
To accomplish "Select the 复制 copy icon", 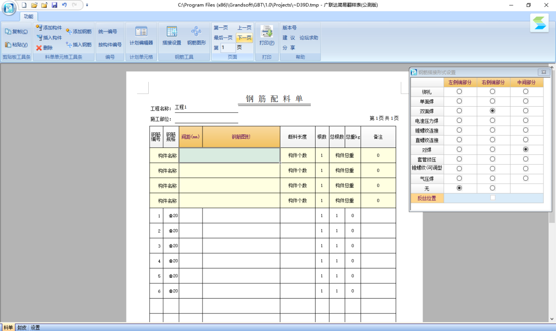I will pyautogui.click(x=17, y=31).
